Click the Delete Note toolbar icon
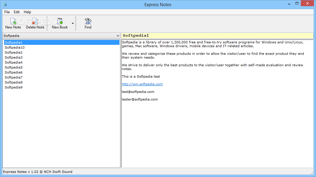Image resolution: width=316 pixels, height=177 pixels. (x=35, y=23)
